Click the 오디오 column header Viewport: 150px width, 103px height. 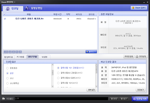(x=91, y=14)
